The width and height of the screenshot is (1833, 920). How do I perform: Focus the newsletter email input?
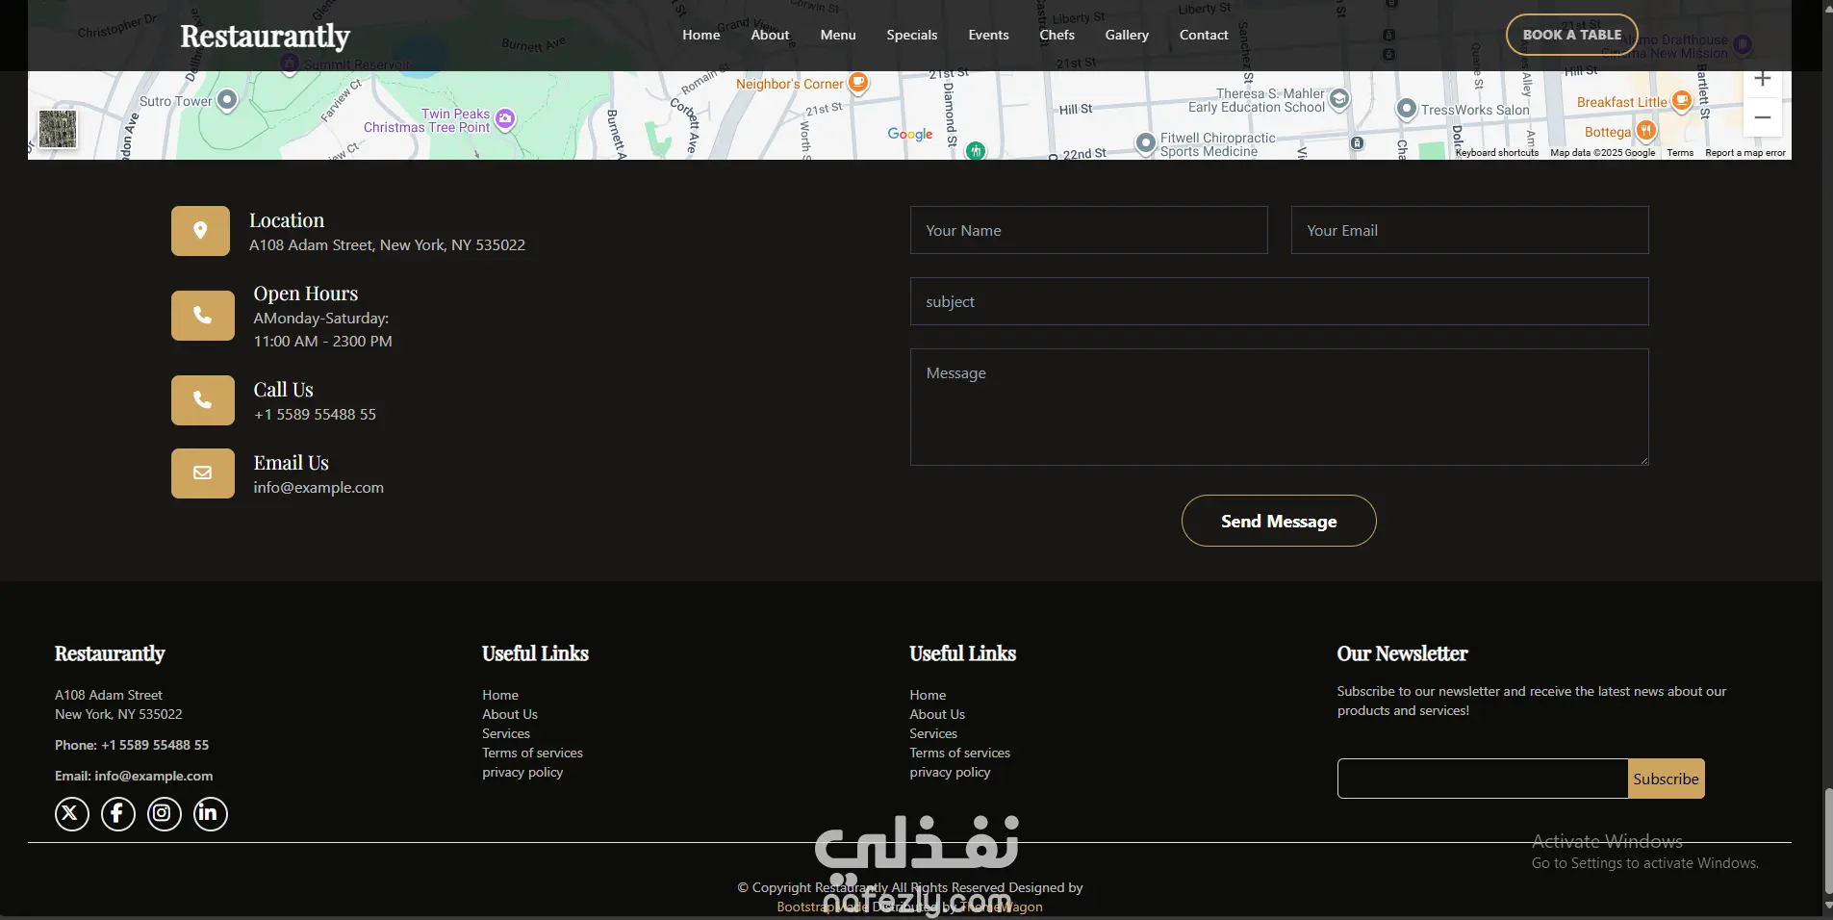(x=1483, y=779)
